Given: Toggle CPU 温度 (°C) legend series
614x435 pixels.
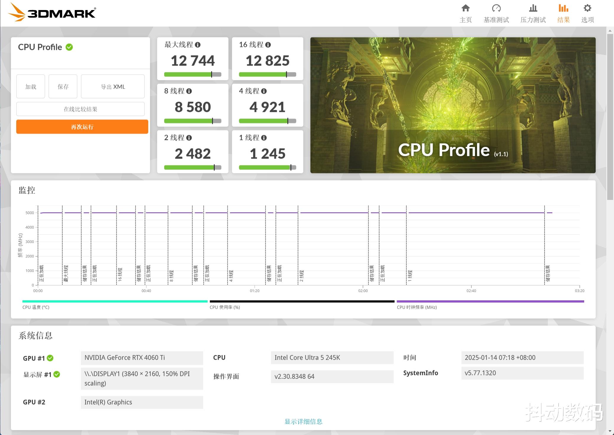Looking at the screenshot, I should point(36,307).
